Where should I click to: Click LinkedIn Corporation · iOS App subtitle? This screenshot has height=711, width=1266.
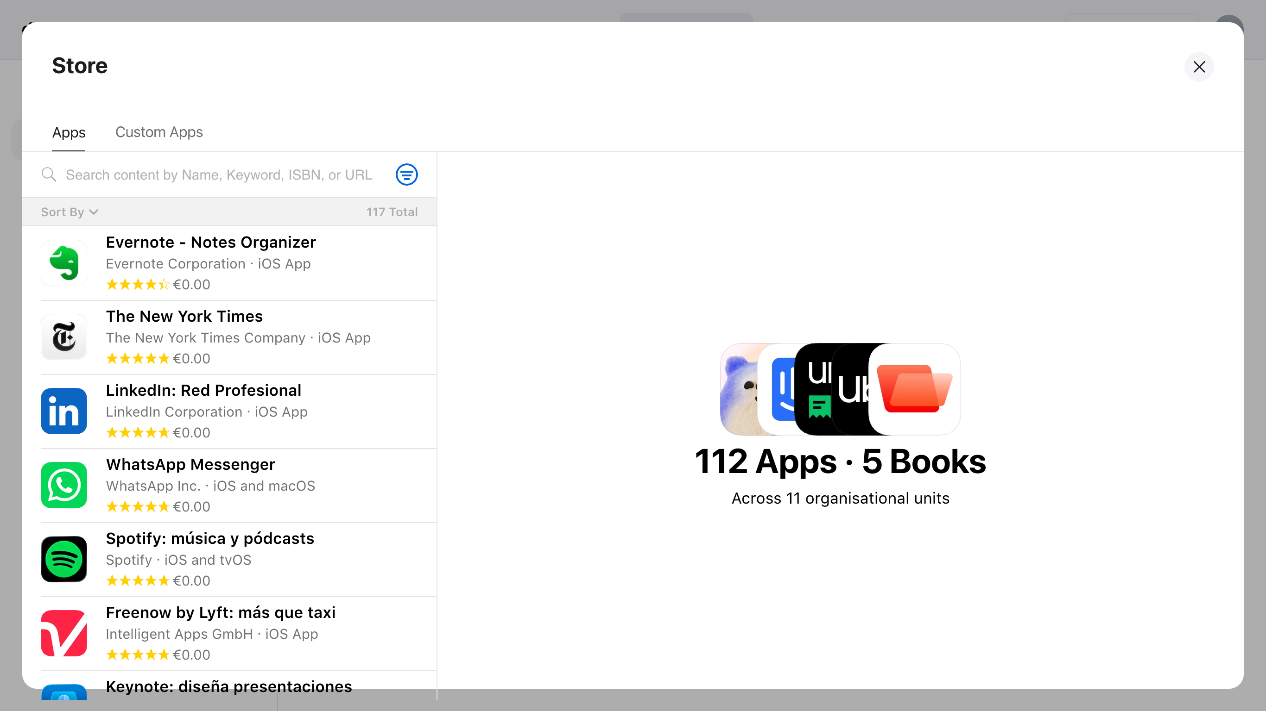207,412
